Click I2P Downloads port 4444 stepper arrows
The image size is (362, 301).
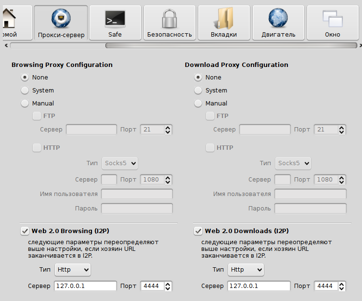click(x=341, y=286)
